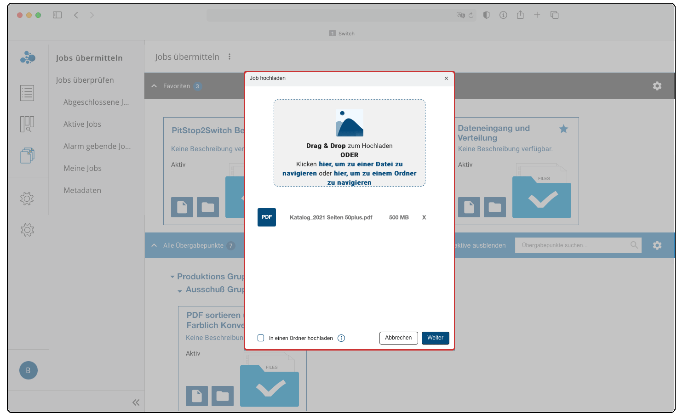Screen dimensions: 683x419
Task: Enable 'In einen Ordner hochladen' checkbox
Action: pos(261,338)
